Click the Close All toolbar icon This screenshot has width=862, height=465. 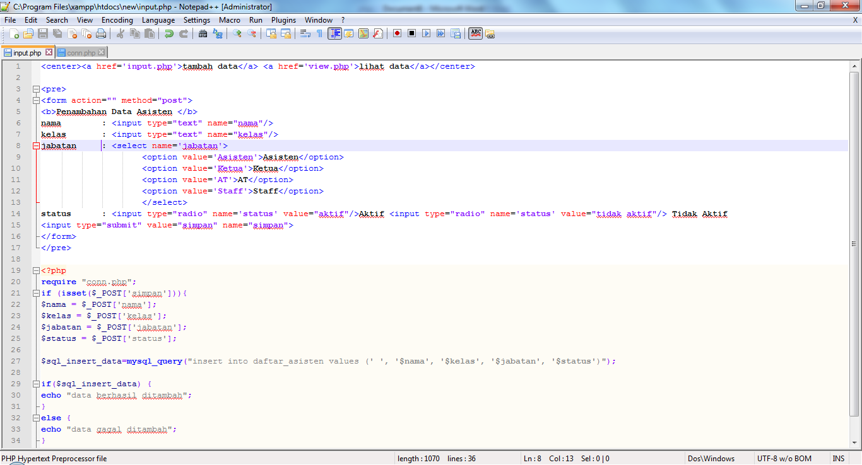[86, 33]
